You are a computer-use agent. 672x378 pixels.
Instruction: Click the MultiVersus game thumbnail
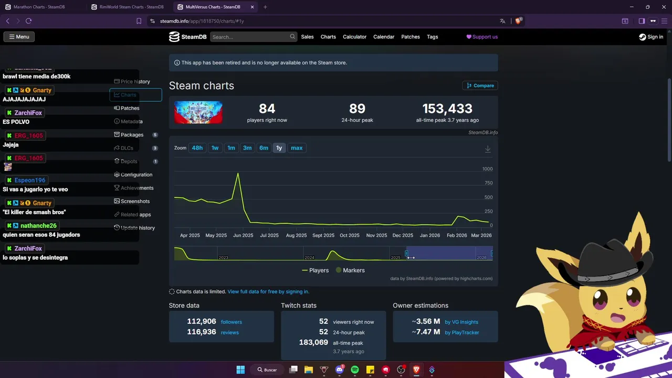pos(198,112)
